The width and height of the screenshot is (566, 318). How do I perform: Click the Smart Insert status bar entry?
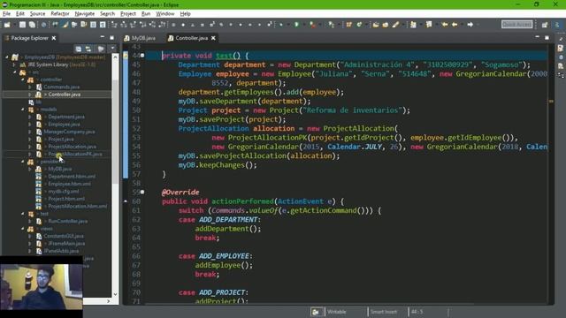tap(383, 312)
